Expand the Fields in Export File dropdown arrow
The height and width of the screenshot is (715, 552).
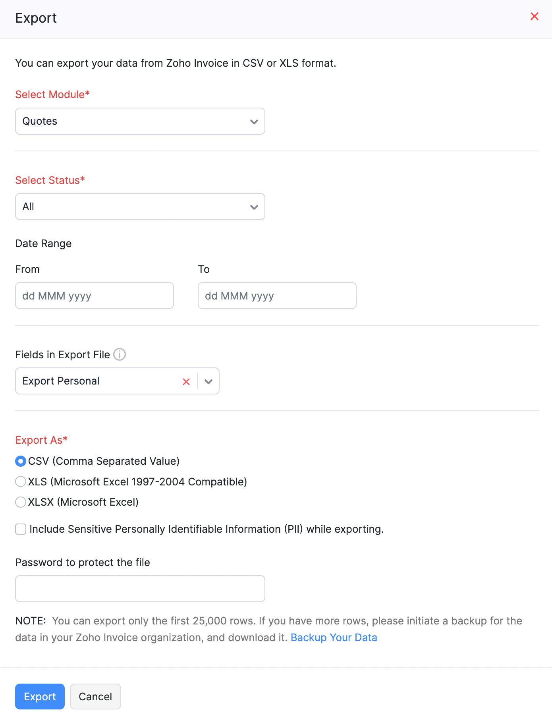click(x=208, y=382)
